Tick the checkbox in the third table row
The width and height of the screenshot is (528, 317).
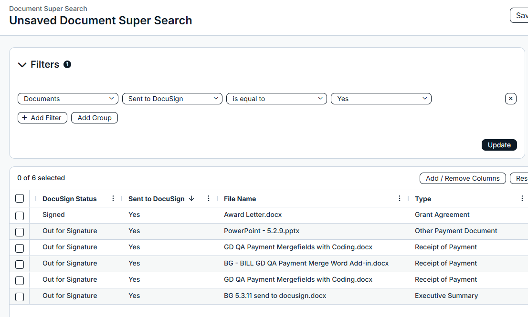(x=20, y=248)
